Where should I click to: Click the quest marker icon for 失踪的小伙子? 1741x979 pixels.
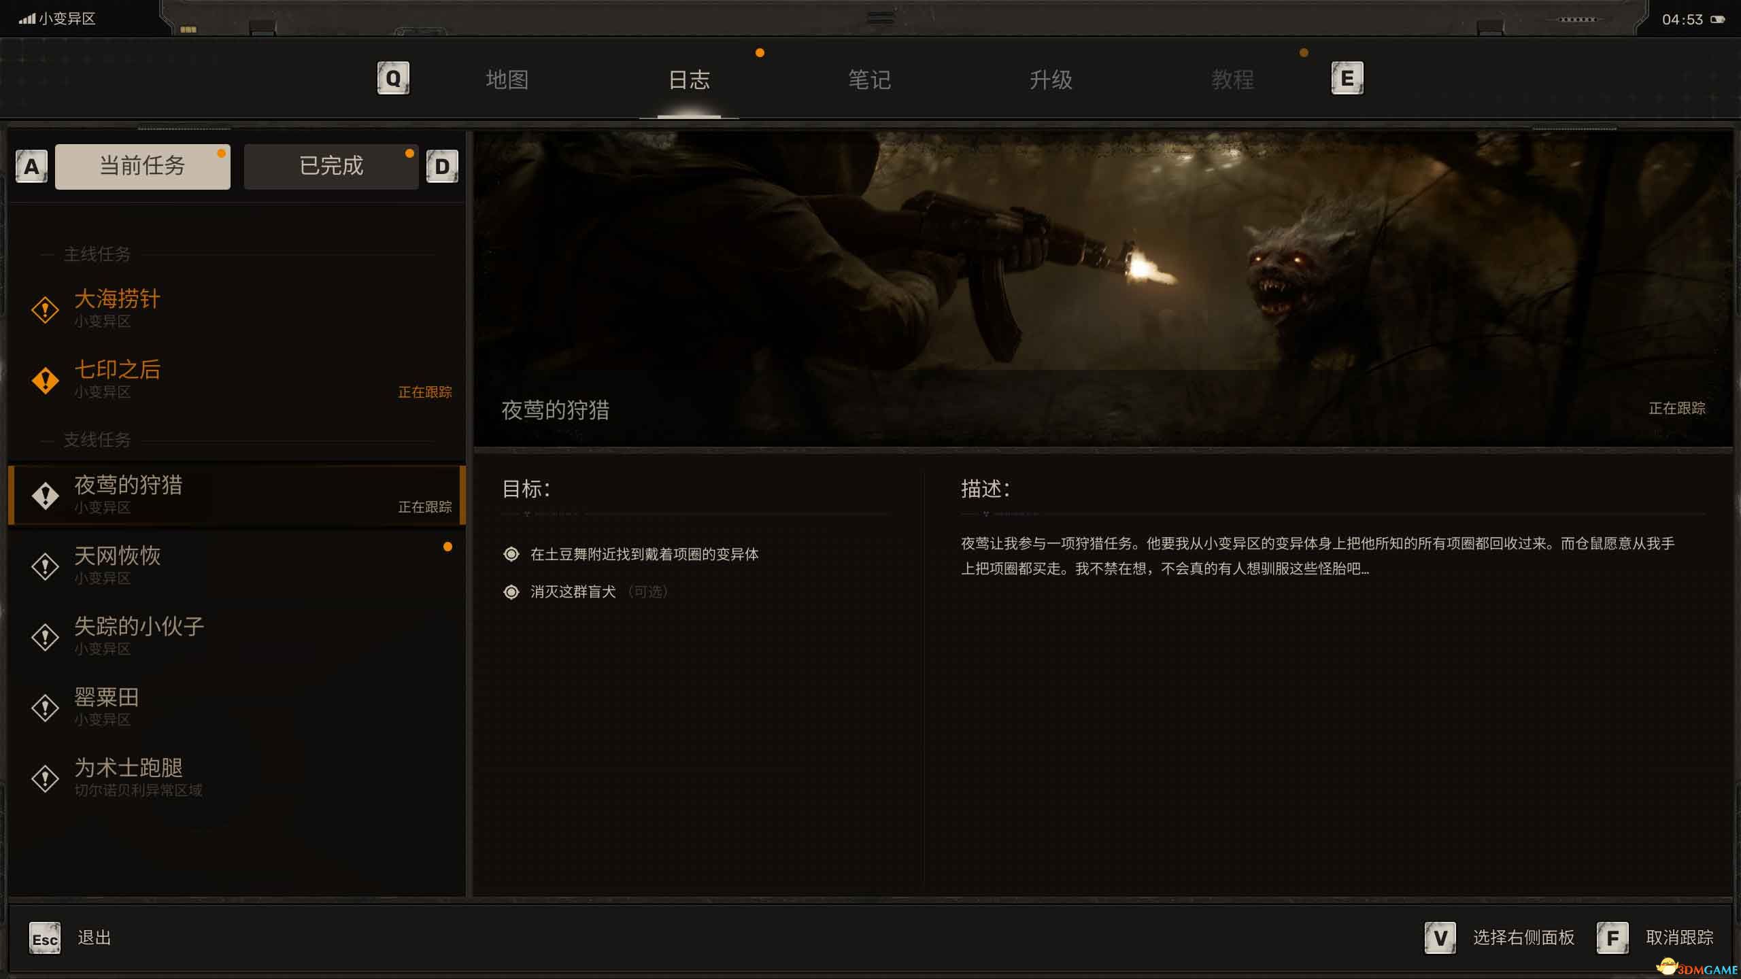(46, 637)
